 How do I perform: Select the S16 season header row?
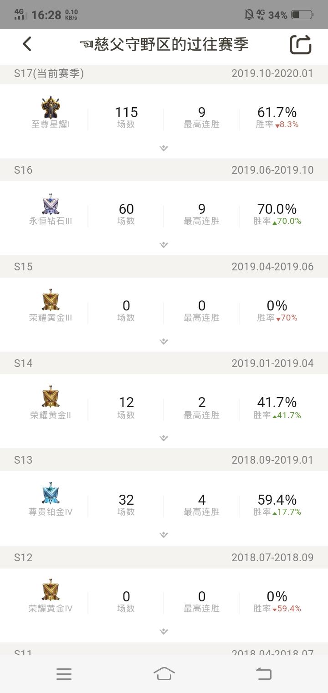[164, 170]
